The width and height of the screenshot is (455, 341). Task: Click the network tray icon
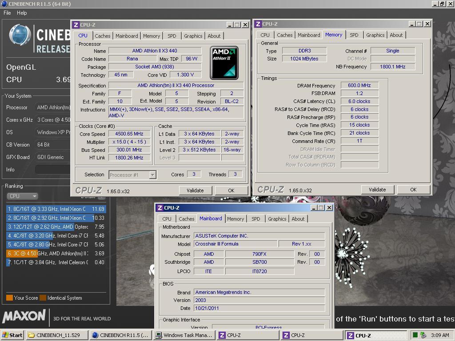(x=423, y=335)
